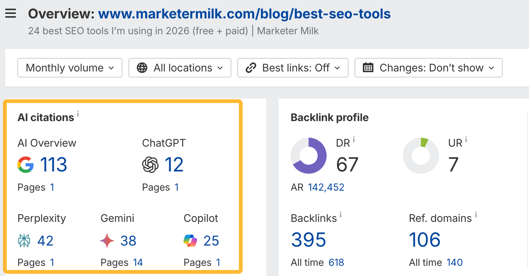Select the Perplexity icon

click(24, 240)
